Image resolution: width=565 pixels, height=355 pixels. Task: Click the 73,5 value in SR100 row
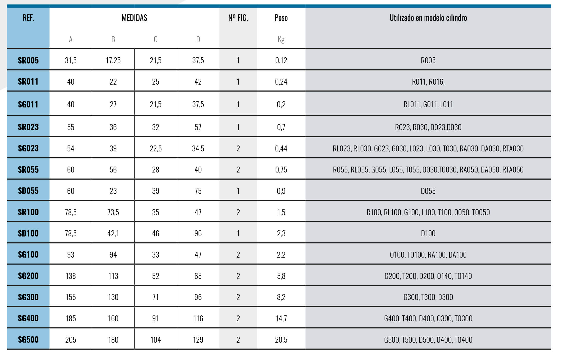click(113, 212)
